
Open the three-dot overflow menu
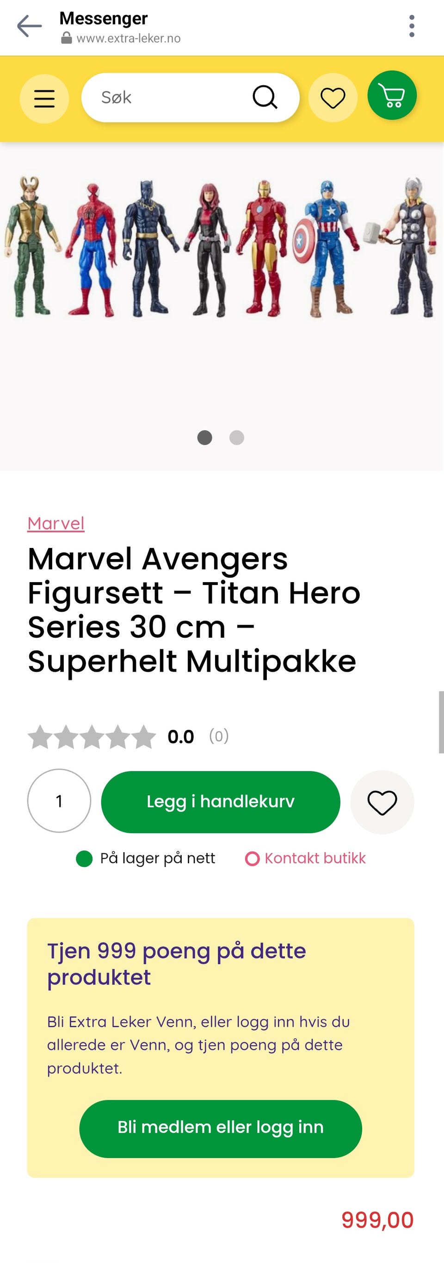click(412, 26)
